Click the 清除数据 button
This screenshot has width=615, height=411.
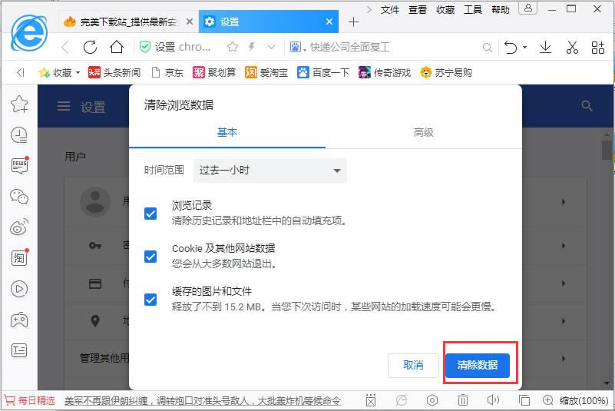[477, 365]
